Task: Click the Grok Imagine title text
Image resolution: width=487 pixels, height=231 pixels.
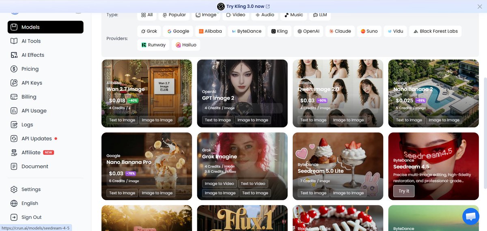Action: (x=220, y=157)
